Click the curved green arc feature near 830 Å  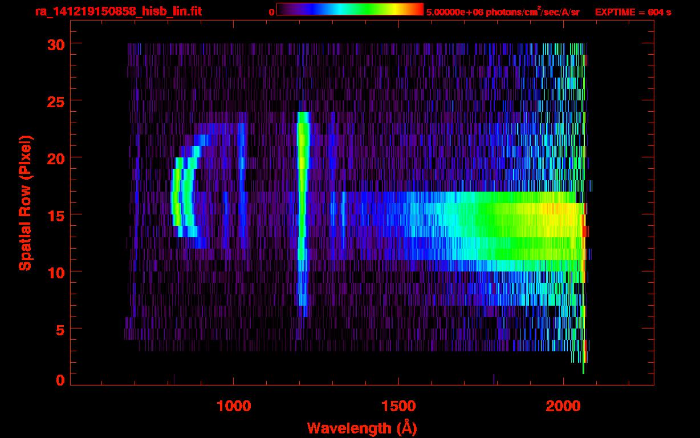(177, 197)
